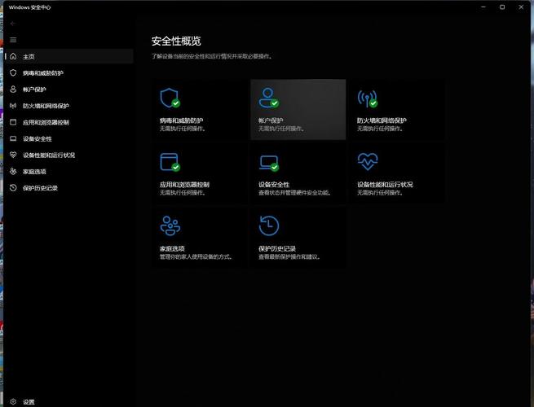The width and height of the screenshot is (534, 407).
Task: Open 设置 at the sidebar bottom
Action: coord(69,401)
